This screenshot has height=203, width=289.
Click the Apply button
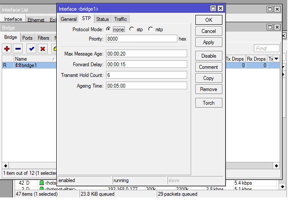tap(209, 42)
